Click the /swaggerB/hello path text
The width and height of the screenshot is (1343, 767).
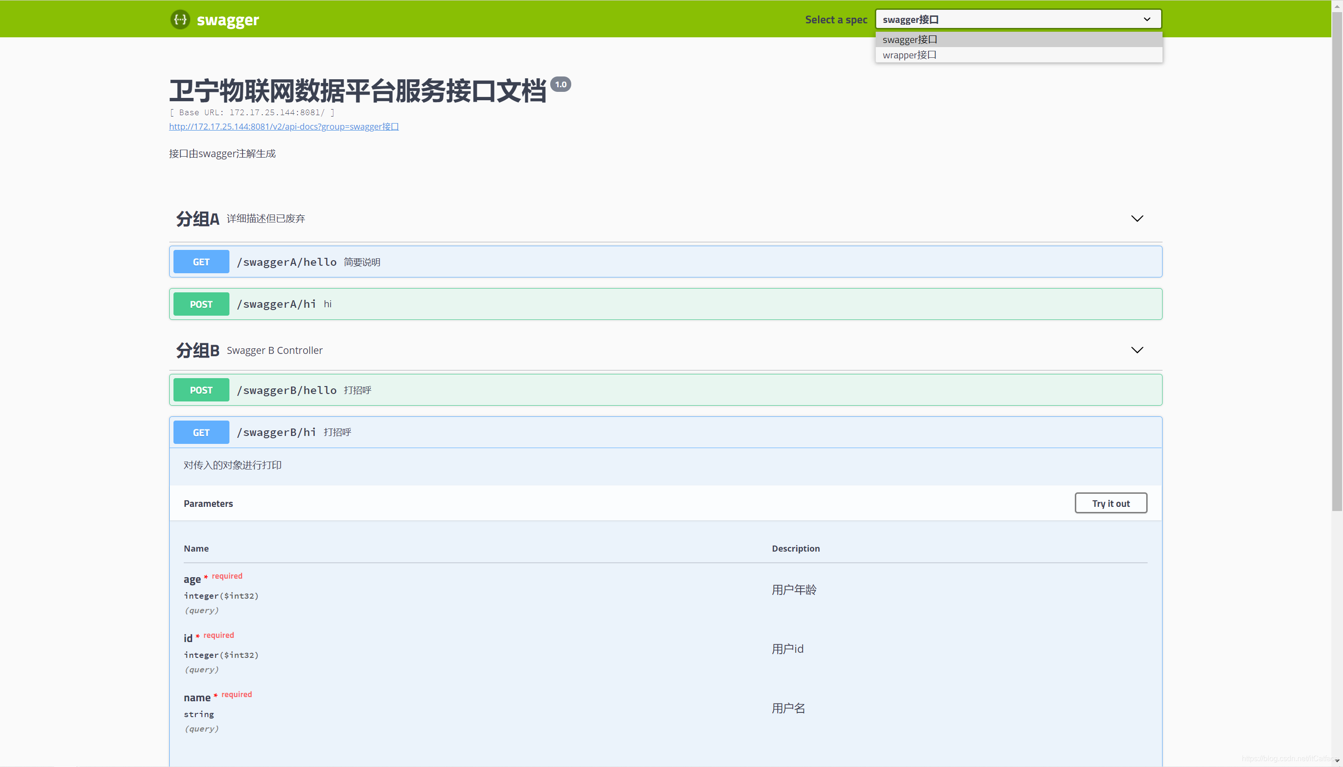click(x=287, y=390)
